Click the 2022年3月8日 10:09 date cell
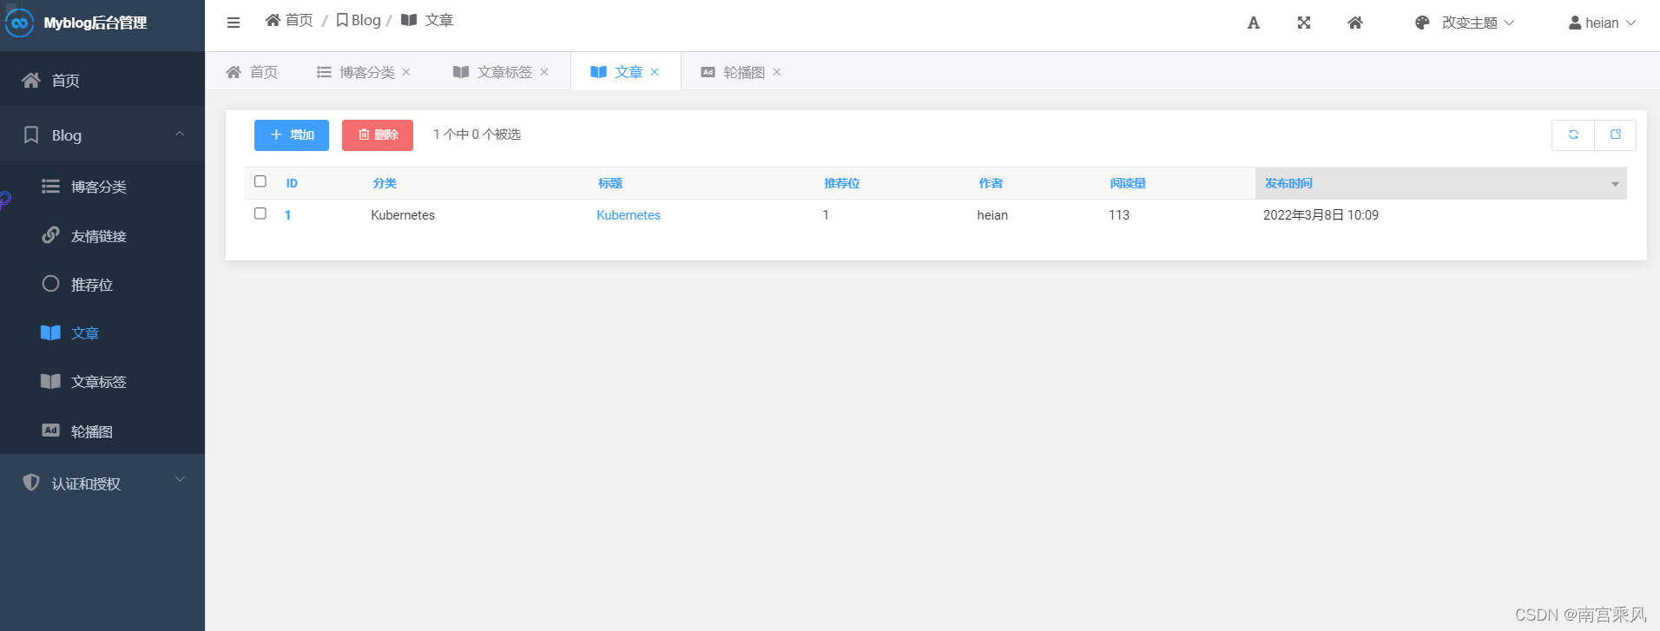1660x631 pixels. (1321, 215)
